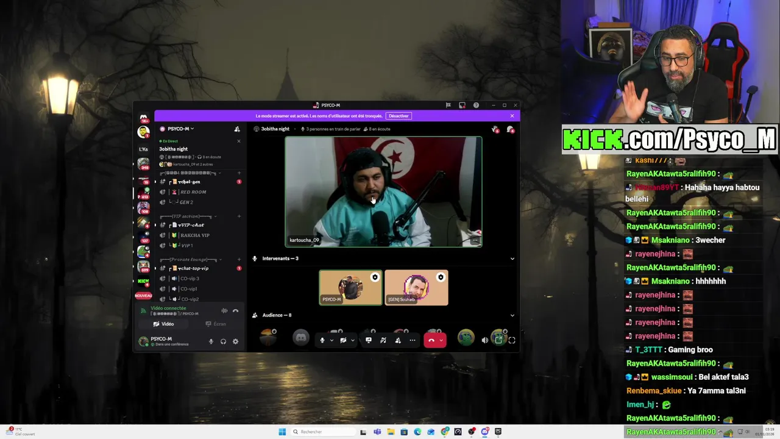Mute microphone in user panel
This screenshot has height=439, width=780.
[211, 341]
